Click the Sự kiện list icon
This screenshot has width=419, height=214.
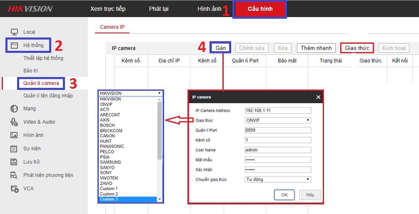point(14,149)
